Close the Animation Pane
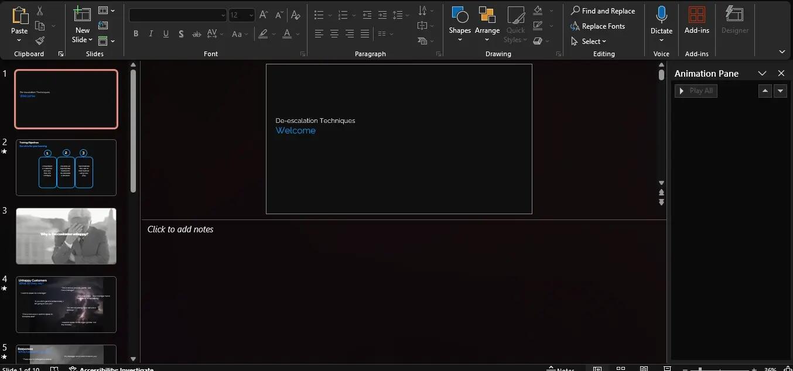This screenshot has height=371, width=793. click(781, 73)
